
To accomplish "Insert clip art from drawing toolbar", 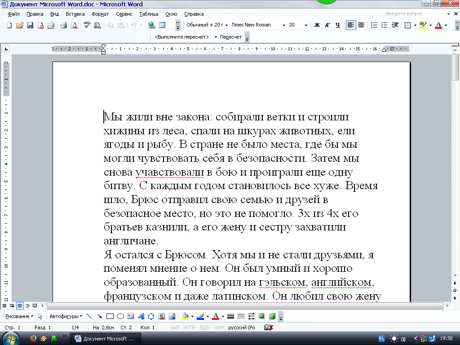I will coord(162,316).
